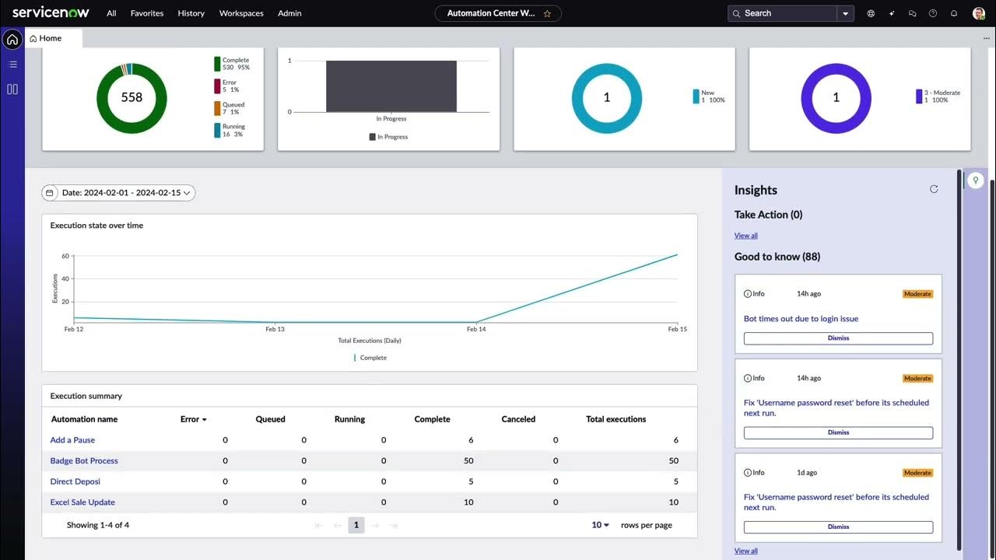Open the Workspaces menu
This screenshot has width=996, height=560.
(x=241, y=13)
